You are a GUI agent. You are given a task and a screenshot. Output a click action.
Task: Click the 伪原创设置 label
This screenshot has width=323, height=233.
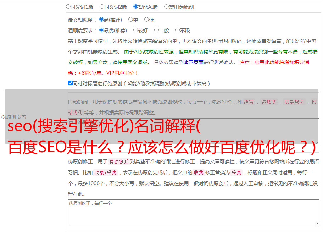[x=13, y=117]
